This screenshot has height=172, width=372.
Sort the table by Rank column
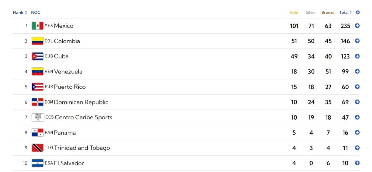click(20, 13)
